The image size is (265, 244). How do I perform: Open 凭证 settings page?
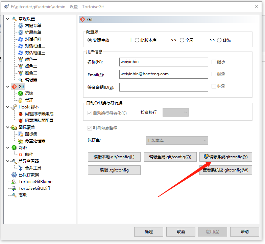pos(29,100)
